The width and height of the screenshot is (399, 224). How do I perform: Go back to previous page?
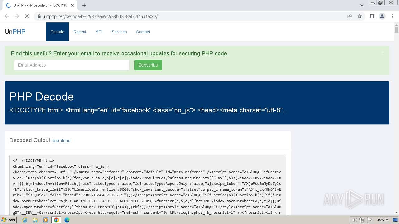click(7, 16)
